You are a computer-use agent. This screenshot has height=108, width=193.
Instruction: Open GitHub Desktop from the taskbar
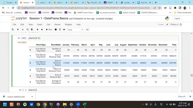tap(58, 104)
